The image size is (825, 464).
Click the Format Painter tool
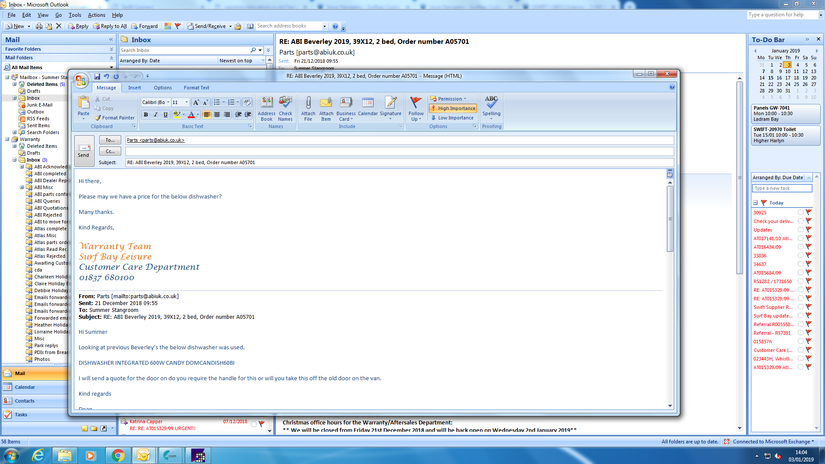[x=114, y=118]
